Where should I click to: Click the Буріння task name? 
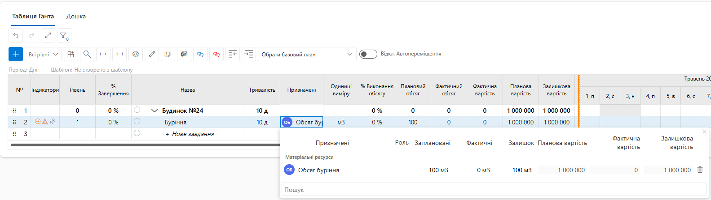coord(176,122)
